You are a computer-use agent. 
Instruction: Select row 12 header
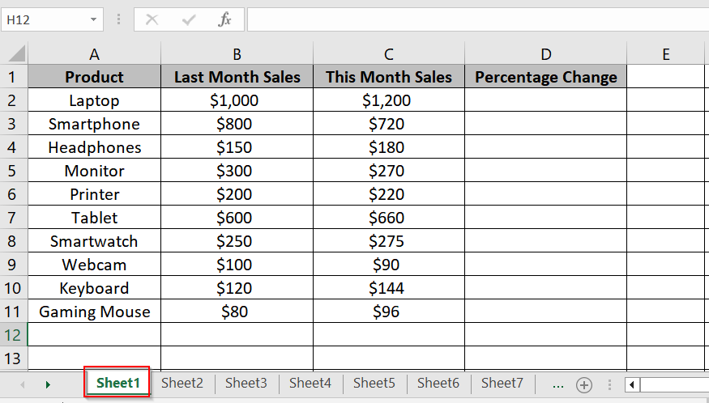pos(14,335)
